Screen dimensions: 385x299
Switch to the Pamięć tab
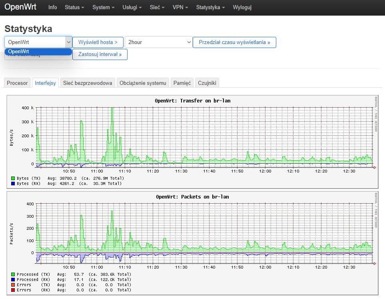click(182, 83)
